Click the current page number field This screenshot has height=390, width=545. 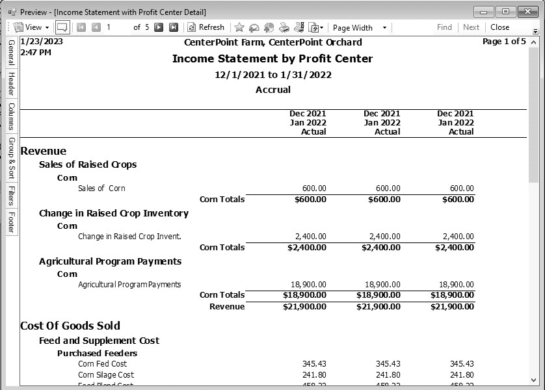click(x=117, y=27)
